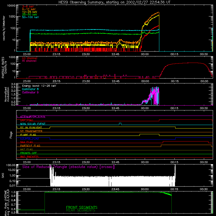This screenshot has width=216, height=216.
Task: Click the SAA_FLAG label
Action: [x=26, y=142]
